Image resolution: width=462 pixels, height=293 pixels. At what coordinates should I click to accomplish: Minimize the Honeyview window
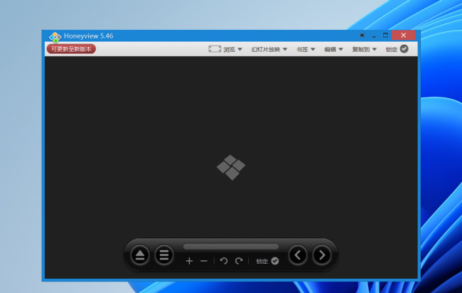click(374, 36)
